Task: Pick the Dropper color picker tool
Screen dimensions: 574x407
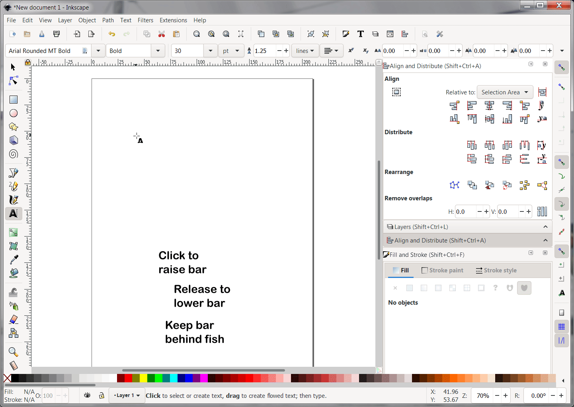Action: coord(14,260)
